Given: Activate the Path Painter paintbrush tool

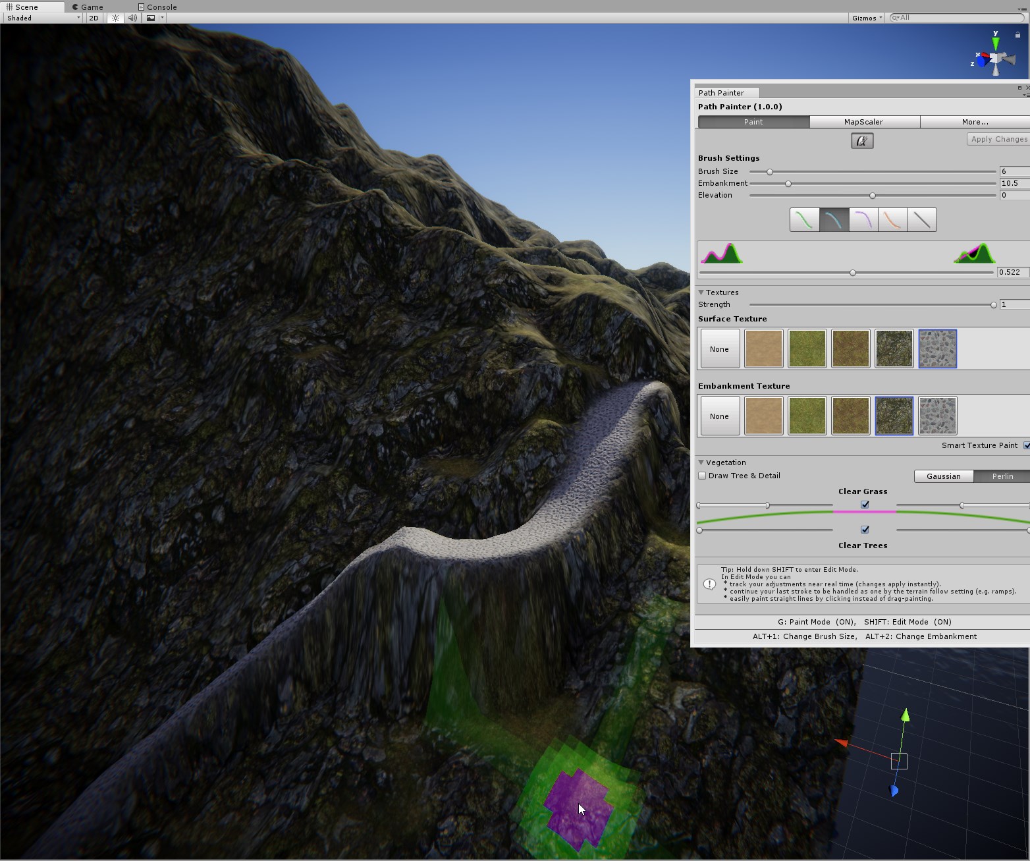Looking at the screenshot, I should point(862,140).
